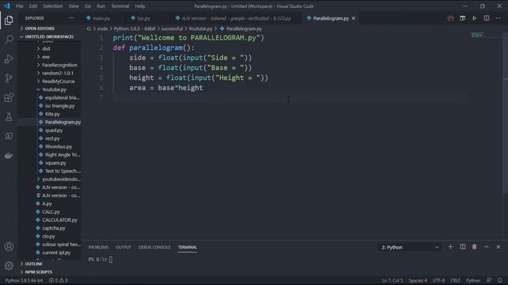Run Python file with play button
508x285 pixels.
point(475,18)
